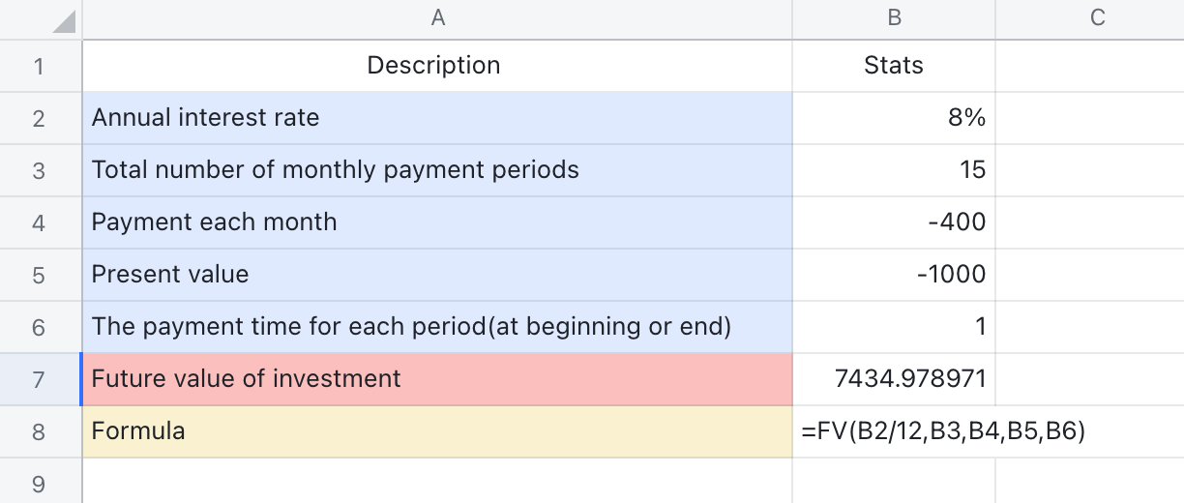The height and width of the screenshot is (503, 1184).
Task: Click the select-all corner triangle
Action: (x=62, y=20)
